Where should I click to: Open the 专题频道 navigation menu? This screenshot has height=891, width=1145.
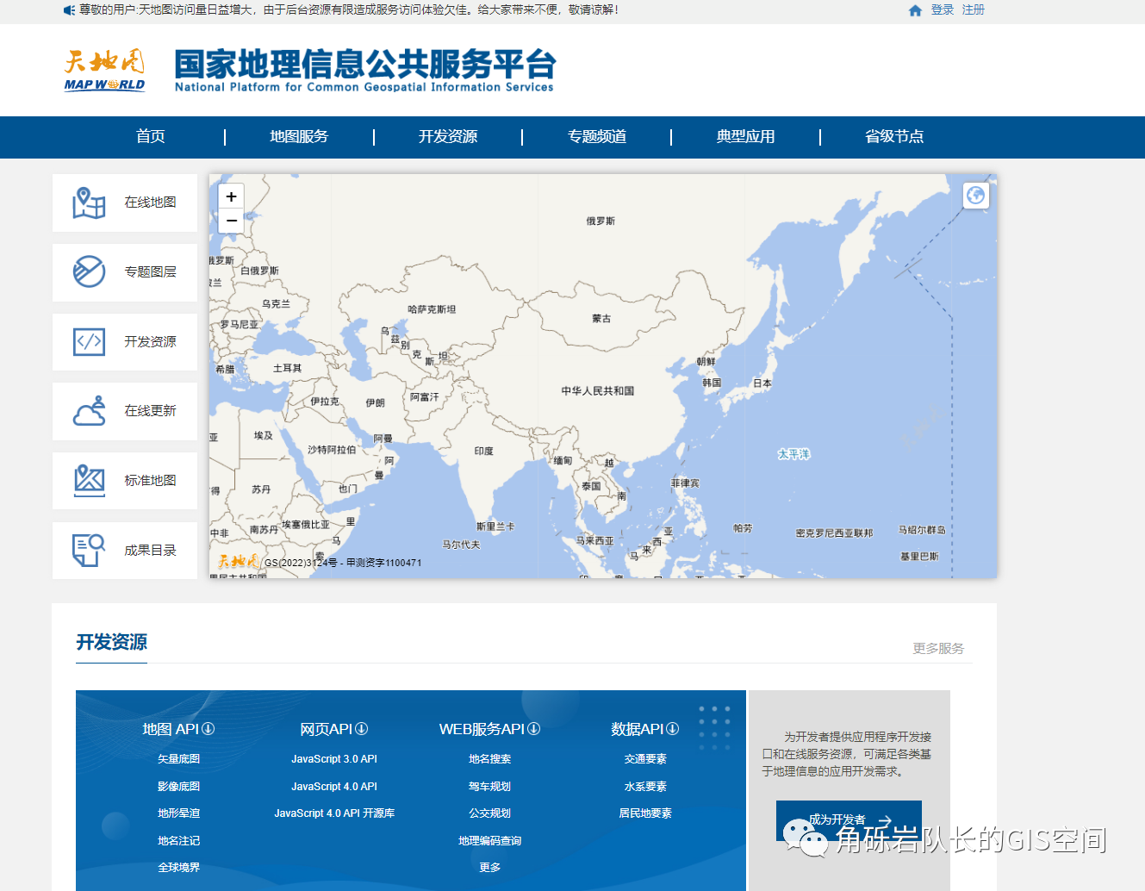597,136
